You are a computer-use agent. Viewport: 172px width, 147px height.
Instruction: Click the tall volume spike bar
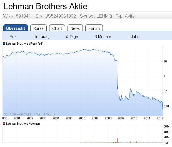(117, 136)
